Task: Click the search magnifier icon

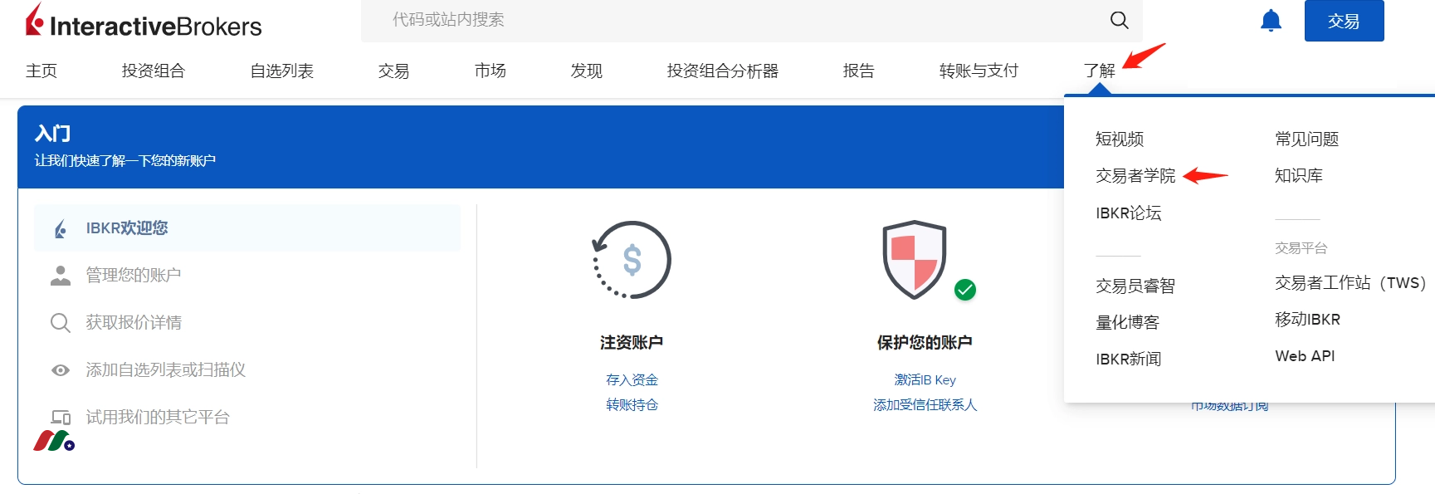Action: [1119, 20]
